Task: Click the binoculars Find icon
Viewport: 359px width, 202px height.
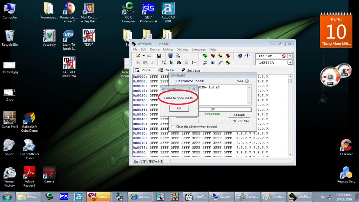Action: click(179, 63)
